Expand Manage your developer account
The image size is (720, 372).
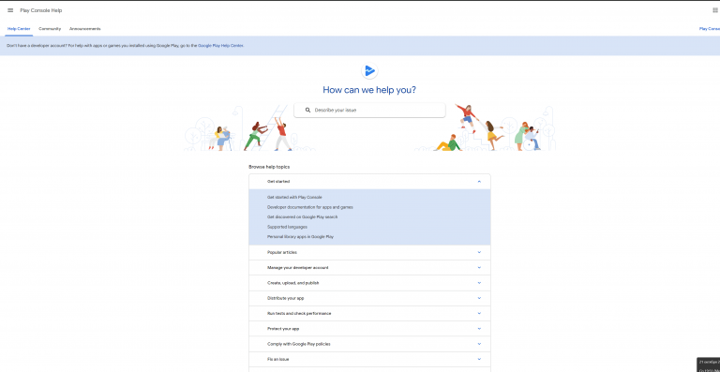point(369,267)
